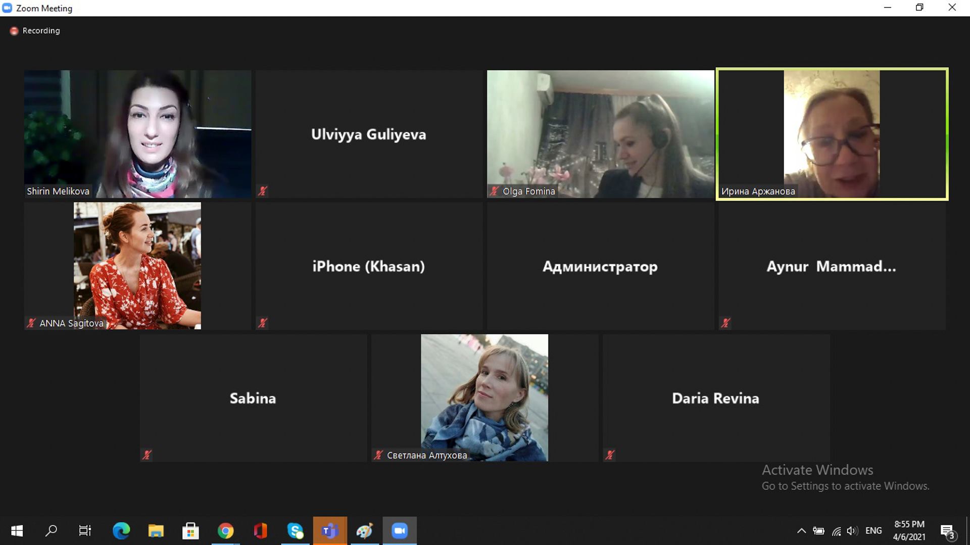Click the Sabina participant tile

coord(253,398)
